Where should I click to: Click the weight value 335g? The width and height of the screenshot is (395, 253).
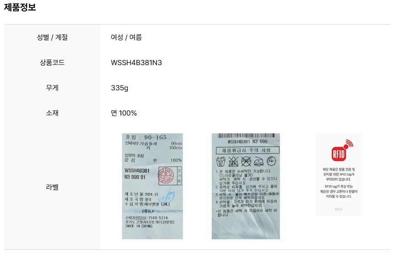[x=120, y=88]
